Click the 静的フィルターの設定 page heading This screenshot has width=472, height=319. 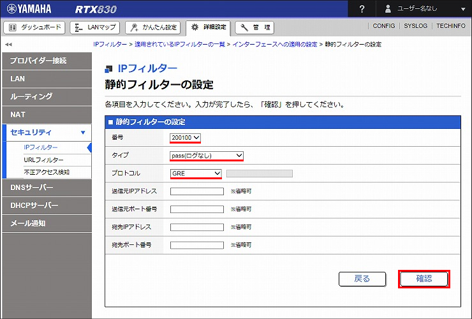click(x=159, y=85)
